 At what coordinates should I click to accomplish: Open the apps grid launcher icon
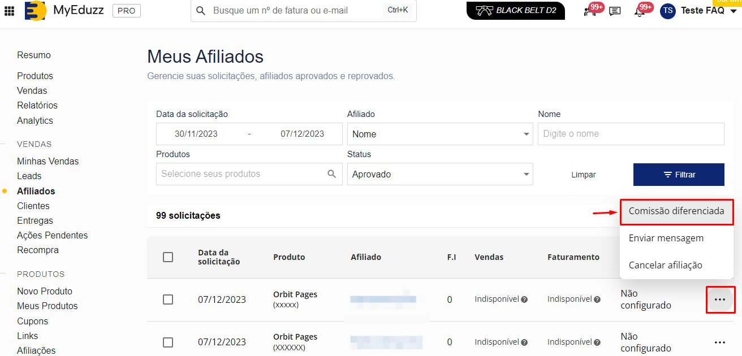pyautogui.click(x=9, y=11)
